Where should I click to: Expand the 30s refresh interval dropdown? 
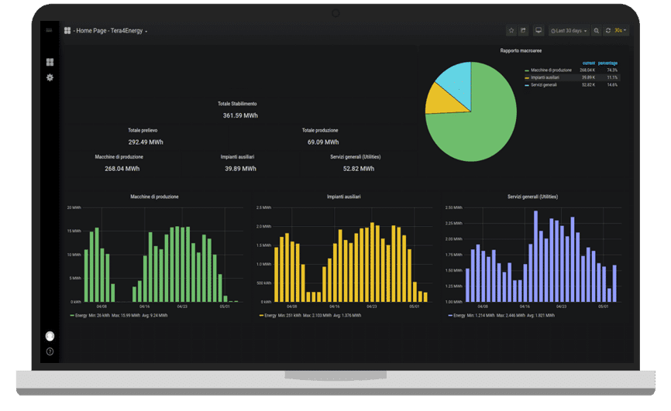pos(621,31)
